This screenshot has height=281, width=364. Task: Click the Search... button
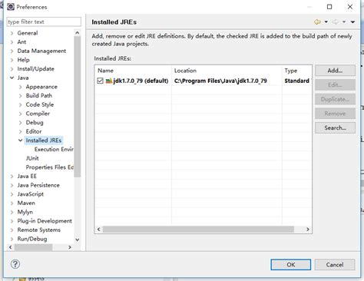[335, 127]
